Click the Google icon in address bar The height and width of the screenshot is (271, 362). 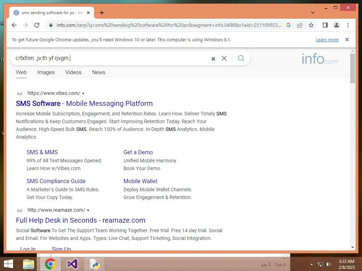pyautogui.click(x=288, y=25)
